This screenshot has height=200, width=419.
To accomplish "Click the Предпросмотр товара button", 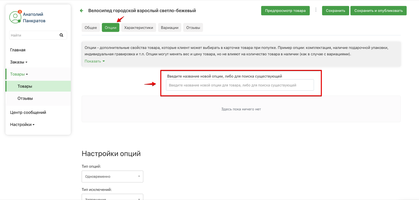I will pyautogui.click(x=285, y=11).
